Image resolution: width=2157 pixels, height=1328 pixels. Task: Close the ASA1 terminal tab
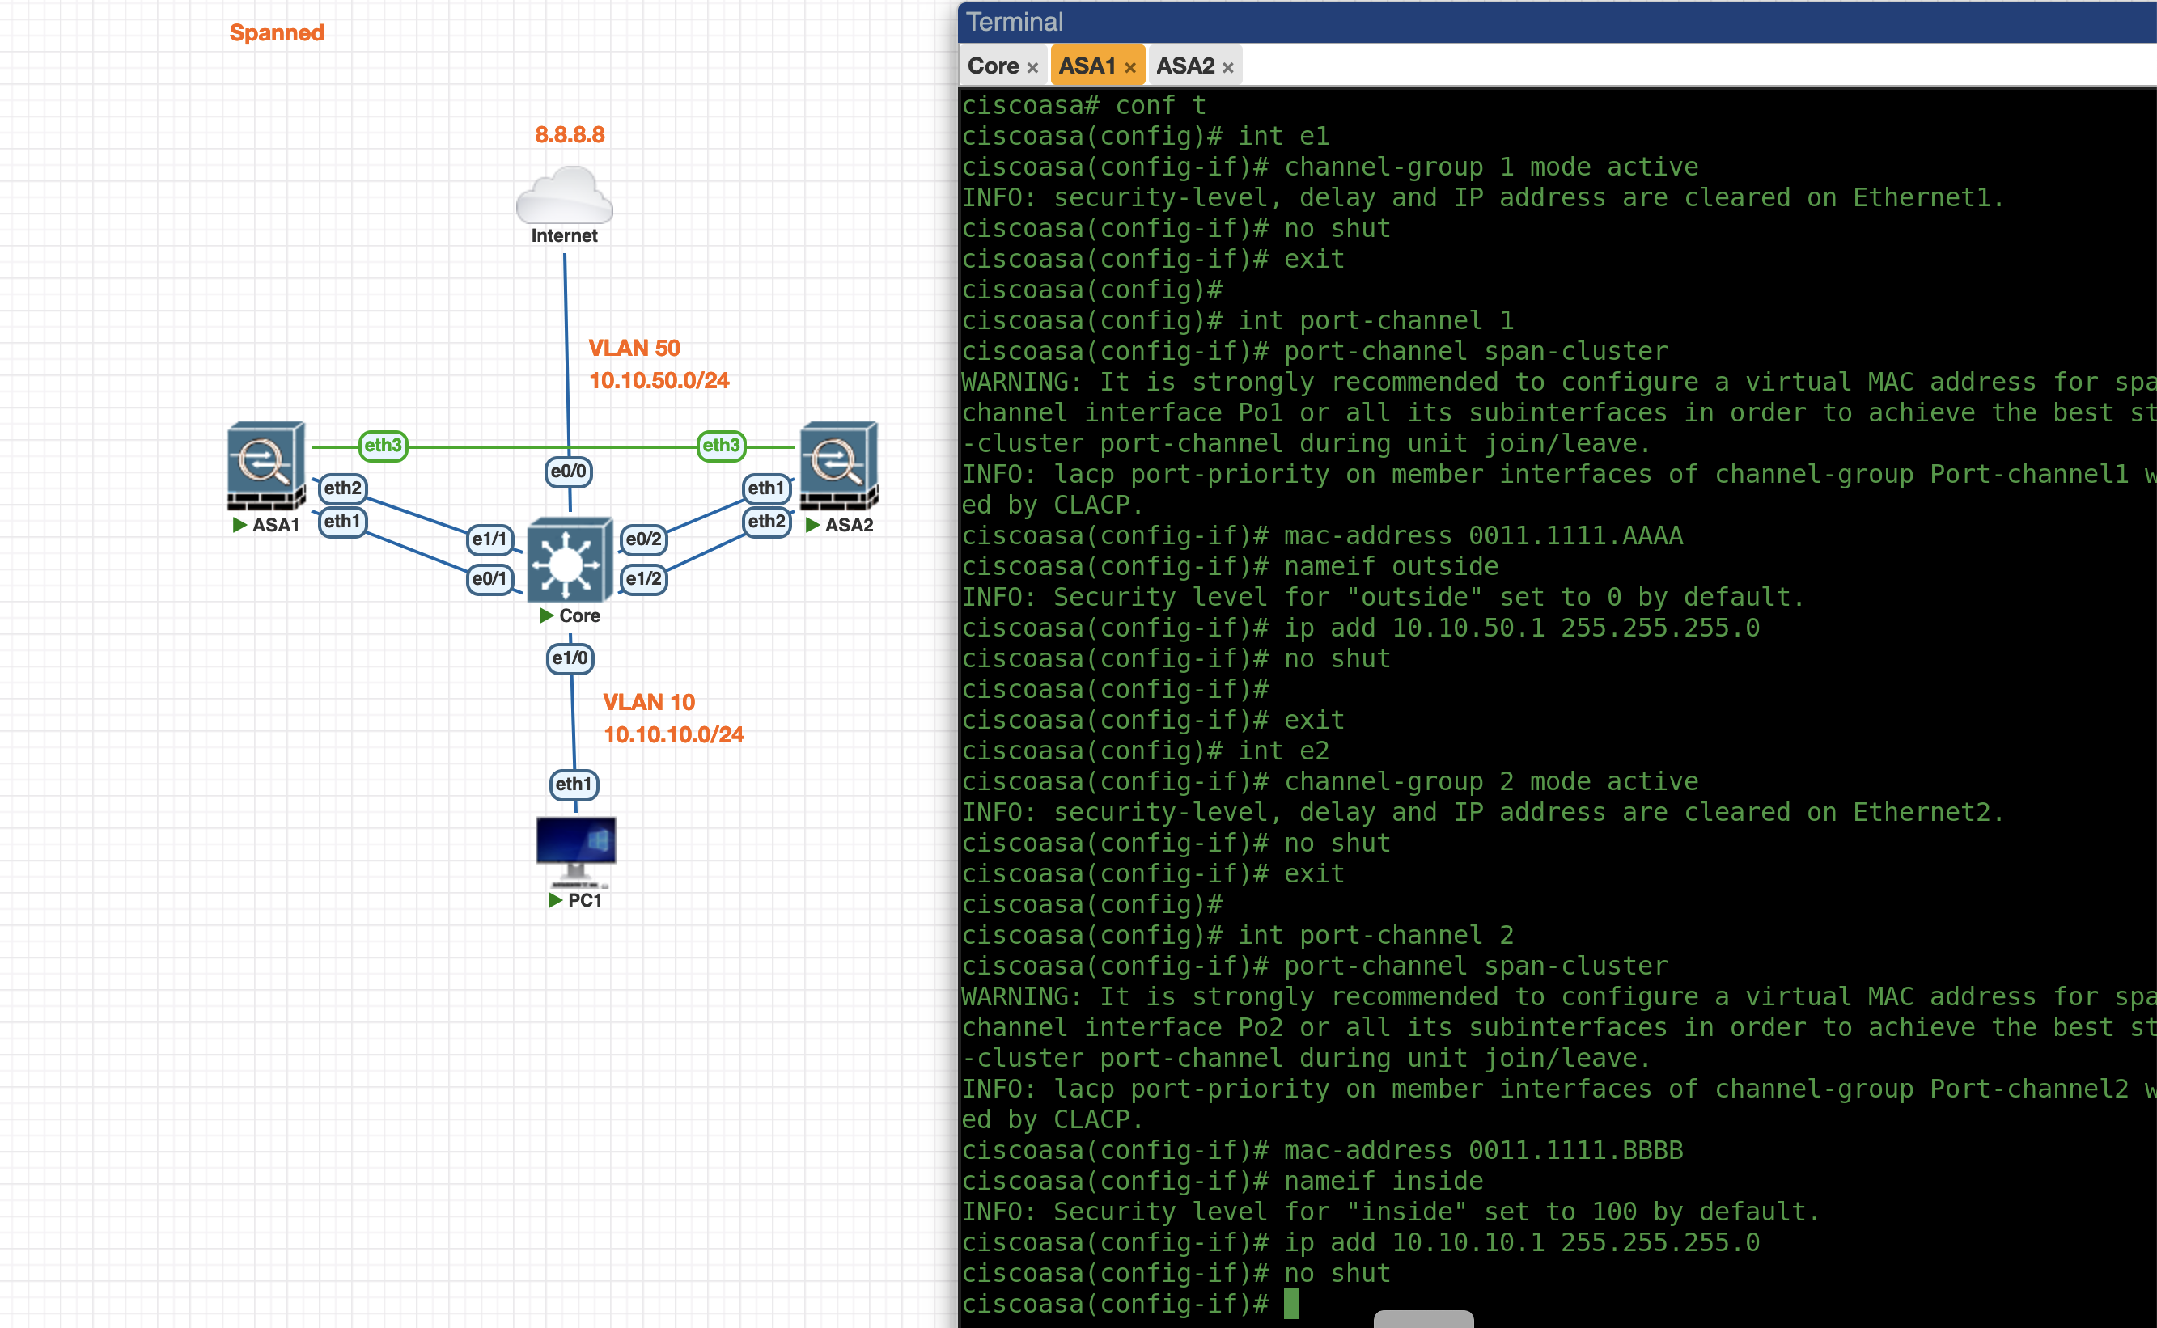pyautogui.click(x=1130, y=68)
